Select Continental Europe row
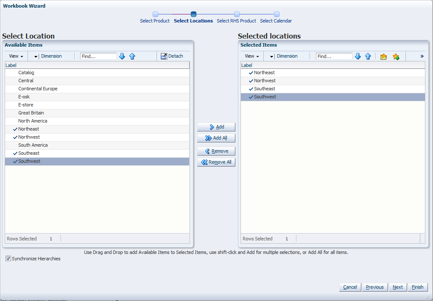 click(97, 89)
